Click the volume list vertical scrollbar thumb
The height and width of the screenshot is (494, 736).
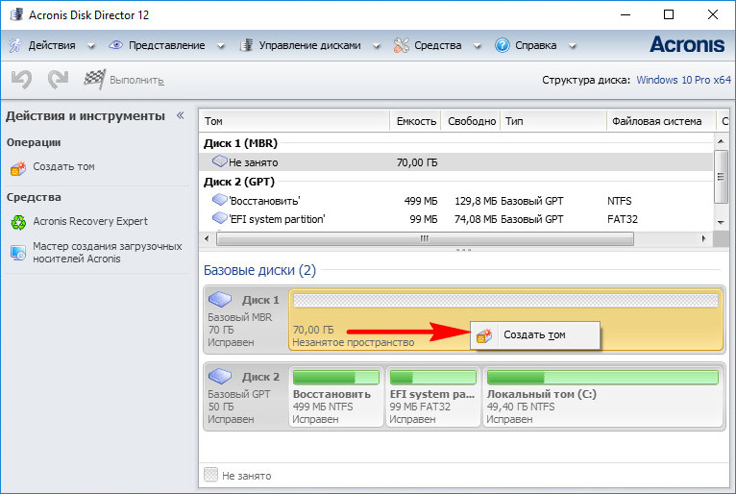[721, 177]
